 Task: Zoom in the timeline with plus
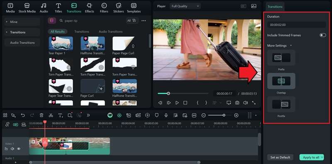click(236, 115)
